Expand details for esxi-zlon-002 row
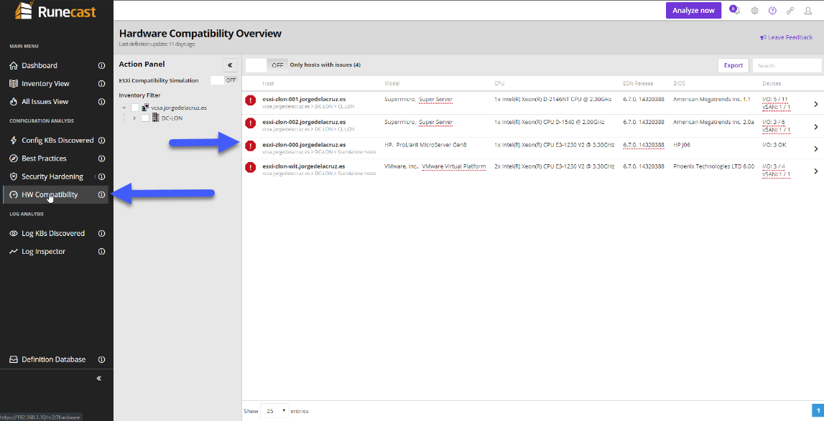Image resolution: width=824 pixels, height=421 pixels. coord(816,126)
